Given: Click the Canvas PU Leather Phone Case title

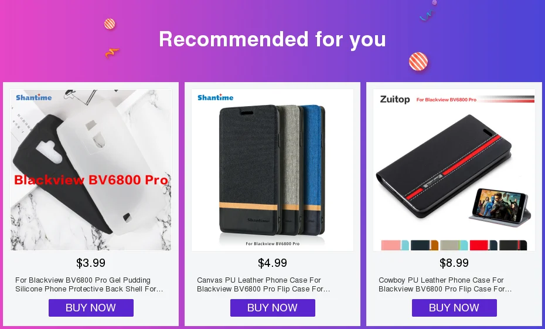Looking at the screenshot, I should click(264, 284).
